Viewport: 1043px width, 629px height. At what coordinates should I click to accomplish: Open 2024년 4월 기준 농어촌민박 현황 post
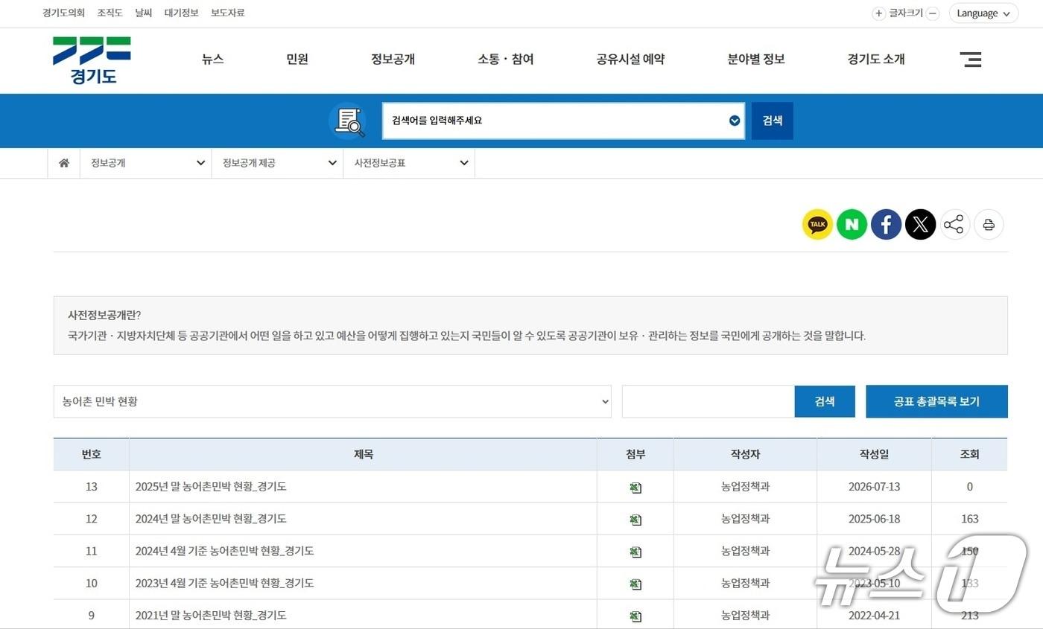coord(224,551)
